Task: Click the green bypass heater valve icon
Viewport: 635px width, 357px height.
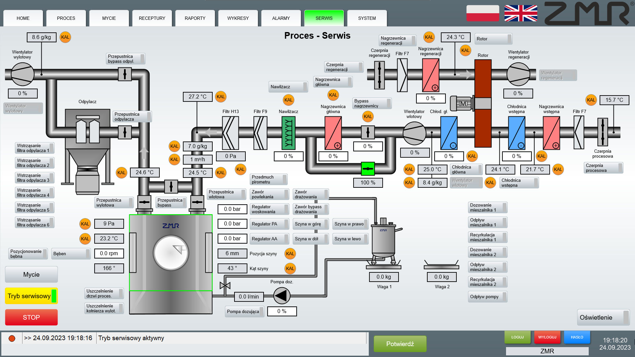Action: click(368, 169)
